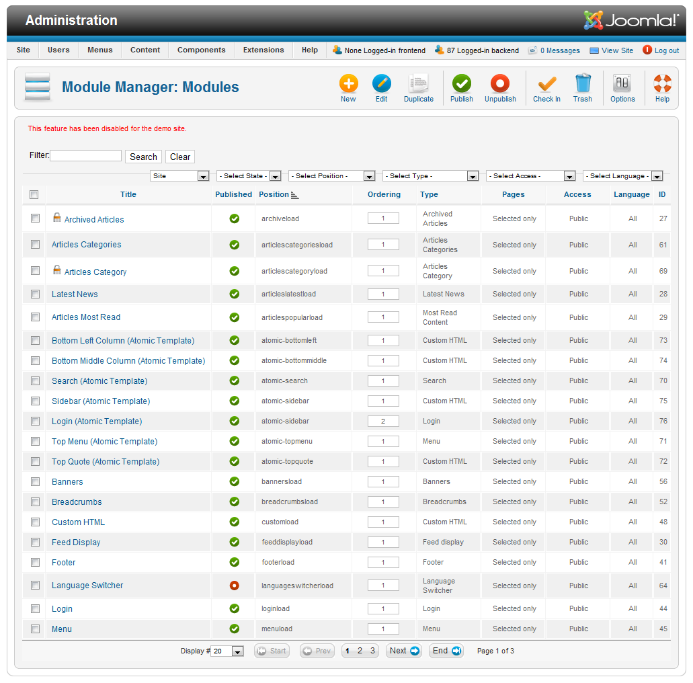Click the Trash bin icon
The height and width of the screenshot is (683, 693).
click(582, 84)
